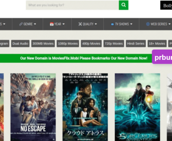Click the globe icon beside WEB SERIES
172x141 pixels.
click(148, 24)
